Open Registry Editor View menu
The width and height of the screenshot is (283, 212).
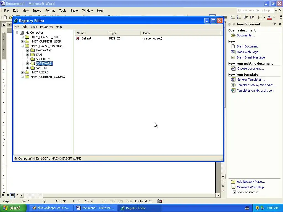pyautogui.click(x=34, y=27)
